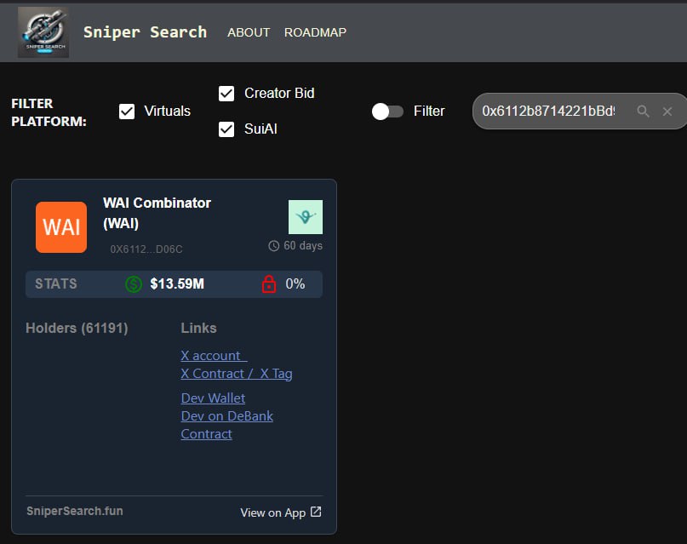Select the Virtuals platform badge on the card

coord(305,216)
